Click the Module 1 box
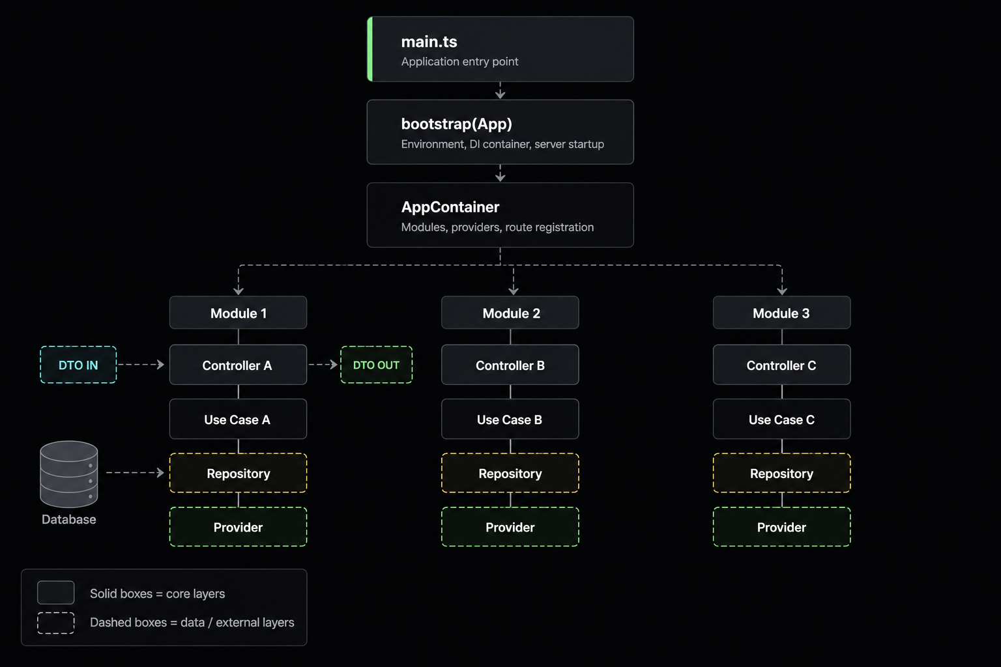1001x667 pixels. [238, 313]
